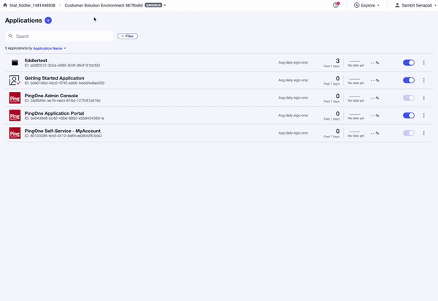Image resolution: width=438 pixels, height=301 pixels.
Task: Click the fiddlertest application icon
Action: (15, 63)
